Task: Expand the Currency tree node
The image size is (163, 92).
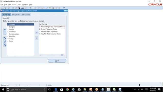Action: pyautogui.click(x=8, y=32)
